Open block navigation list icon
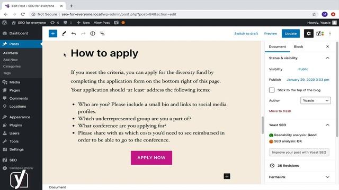The image size is (339, 190). (102, 34)
